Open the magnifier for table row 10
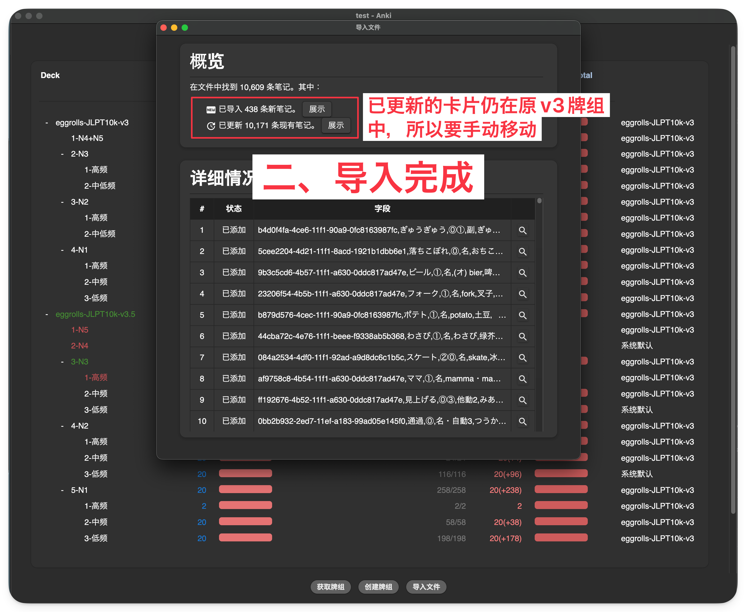Screen dimensions: 746x612 pos(522,421)
